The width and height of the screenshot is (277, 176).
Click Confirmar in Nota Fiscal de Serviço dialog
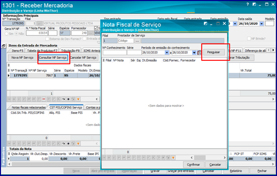pyautogui.click(x=194, y=164)
